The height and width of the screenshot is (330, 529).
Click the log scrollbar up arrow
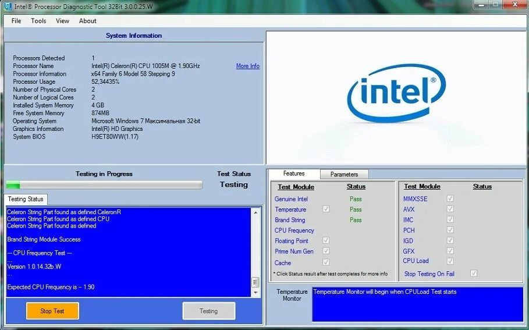[255, 212]
